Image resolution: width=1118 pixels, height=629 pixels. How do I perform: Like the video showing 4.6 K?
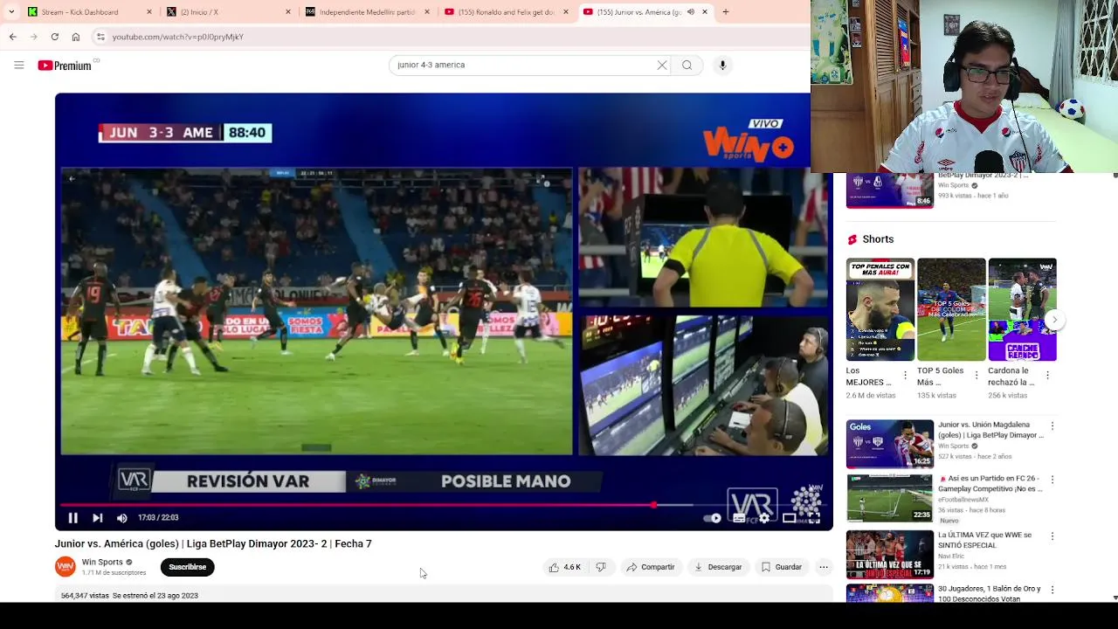tap(564, 567)
